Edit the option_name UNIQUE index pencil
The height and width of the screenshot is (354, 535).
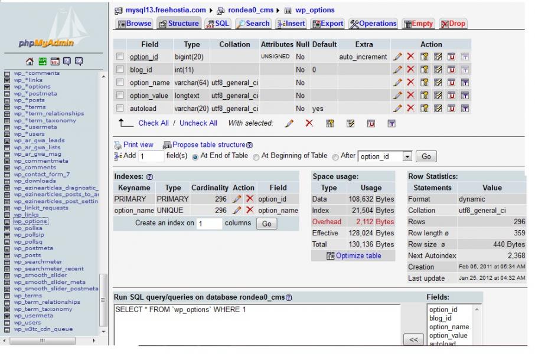(237, 210)
